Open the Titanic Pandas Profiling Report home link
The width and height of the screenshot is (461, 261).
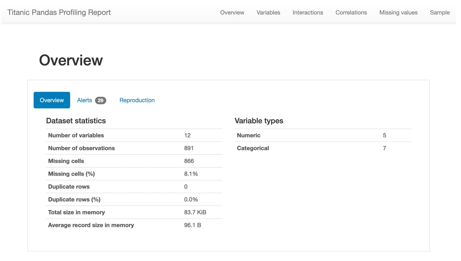(x=59, y=12)
